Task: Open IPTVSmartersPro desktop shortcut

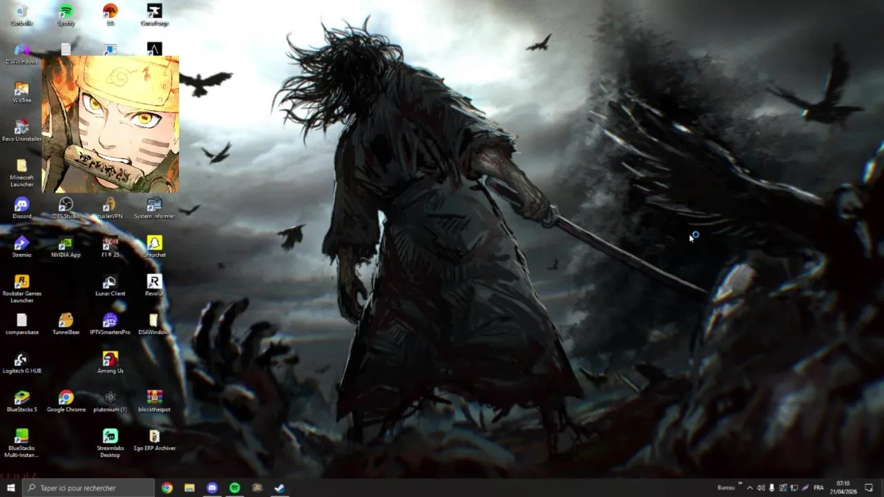Action: [110, 324]
